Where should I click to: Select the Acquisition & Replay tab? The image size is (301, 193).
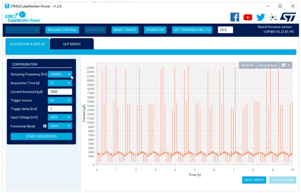(27, 44)
